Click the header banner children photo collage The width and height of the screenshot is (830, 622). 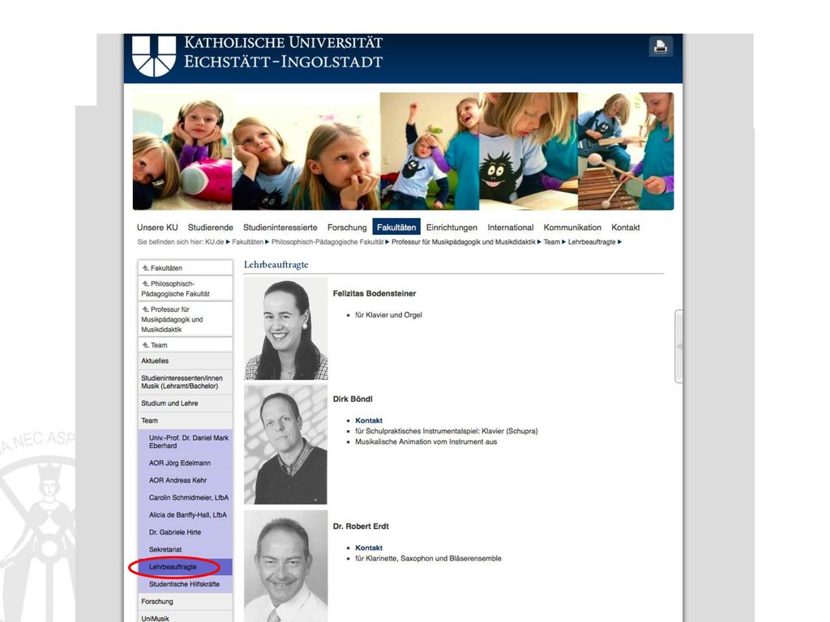(x=403, y=151)
